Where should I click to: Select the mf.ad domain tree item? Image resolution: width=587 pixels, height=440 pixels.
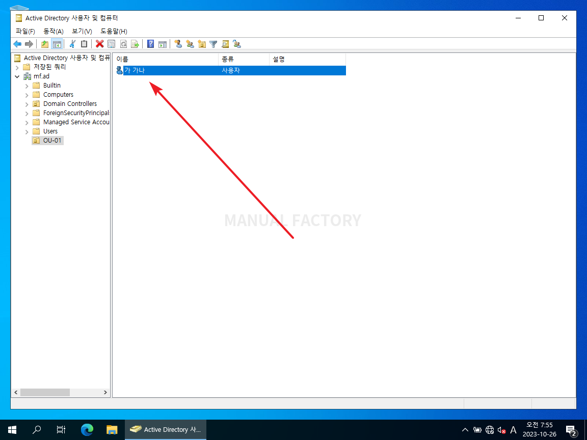pos(36,76)
